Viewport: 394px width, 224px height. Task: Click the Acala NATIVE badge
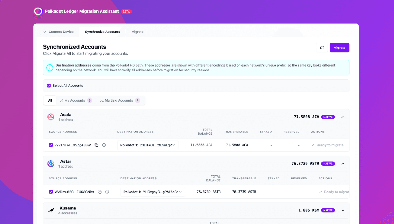[328, 117]
